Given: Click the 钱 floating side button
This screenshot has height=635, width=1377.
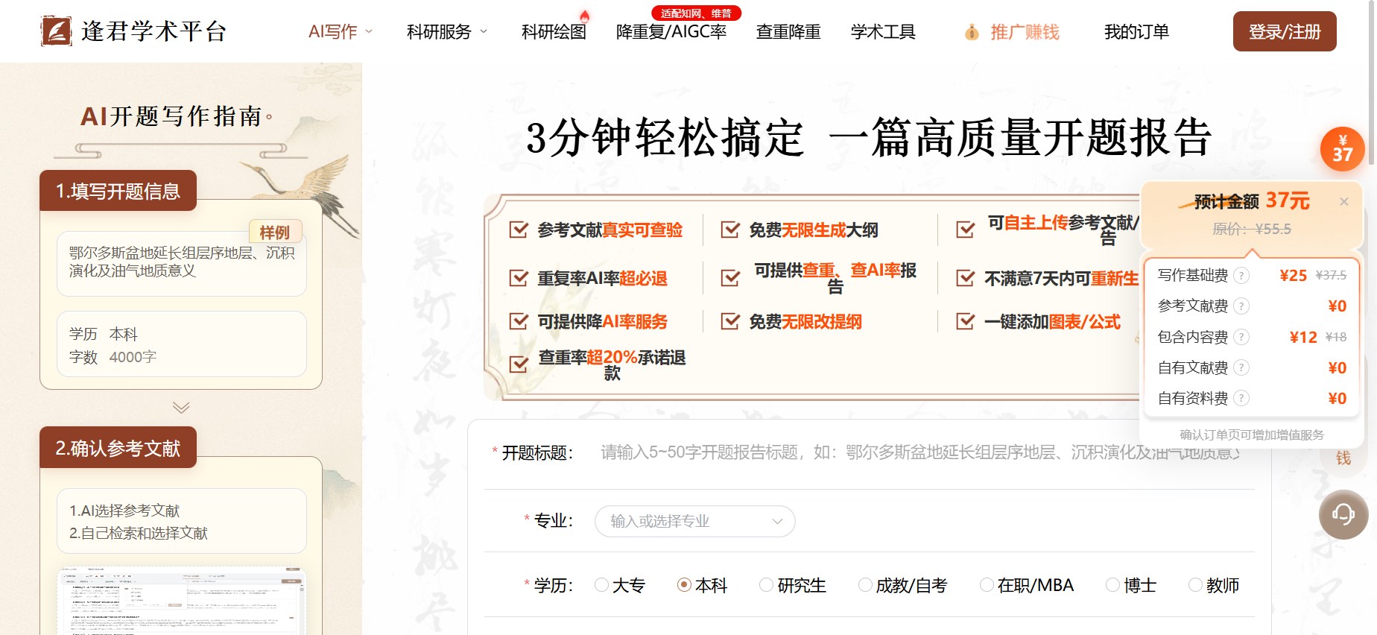Looking at the screenshot, I should [1343, 458].
